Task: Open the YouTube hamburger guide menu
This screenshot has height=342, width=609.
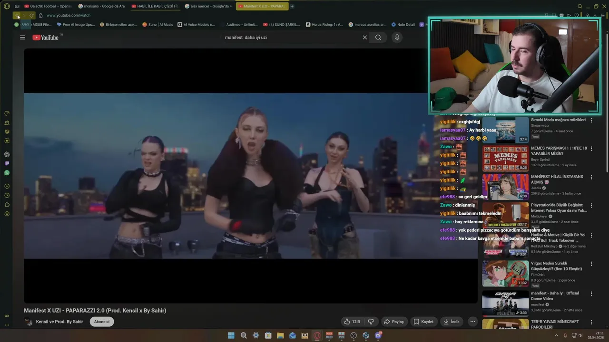Action: tap(22, 38)
